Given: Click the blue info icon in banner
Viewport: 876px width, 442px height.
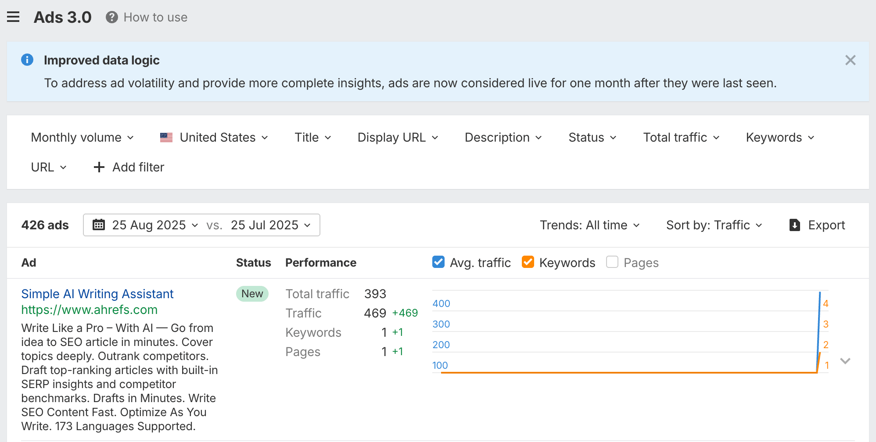Looking at the screenshot, I should pyautogui.click(x=27, y=60).
